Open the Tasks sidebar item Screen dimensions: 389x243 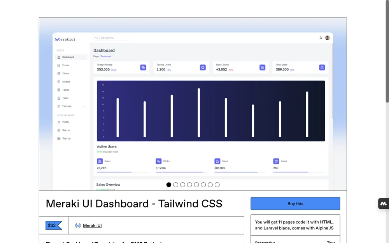coord(71,98)
